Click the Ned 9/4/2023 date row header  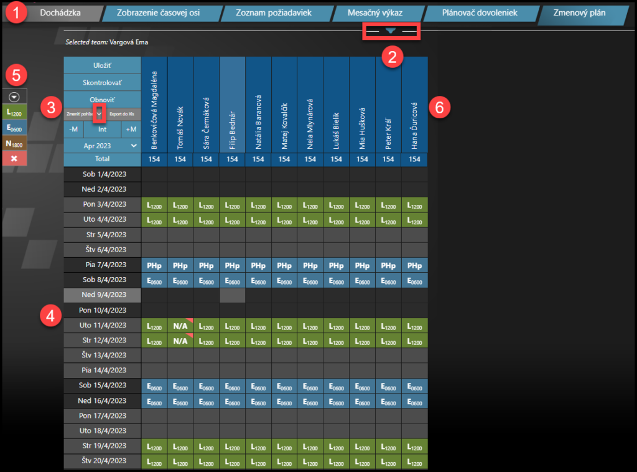[x=102, y=295]
